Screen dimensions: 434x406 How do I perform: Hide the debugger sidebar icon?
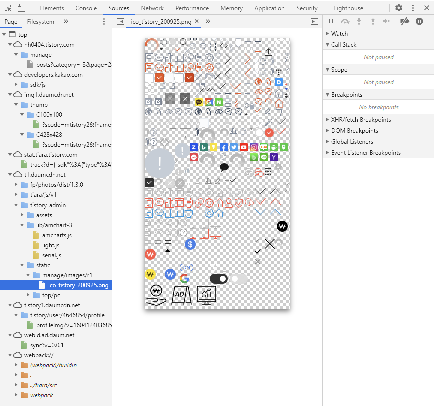pos(315,22)
